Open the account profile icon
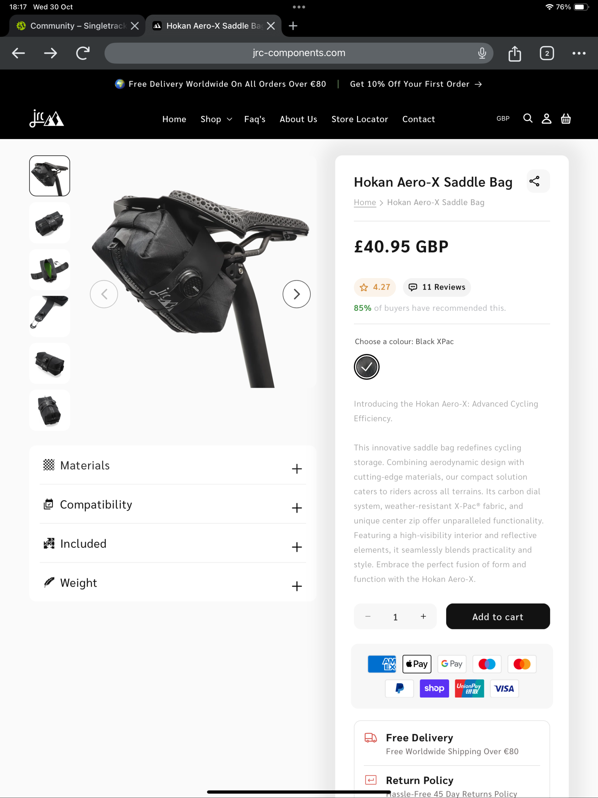The width and height of the screenshot is (598, 798). (x=546, y=118)
